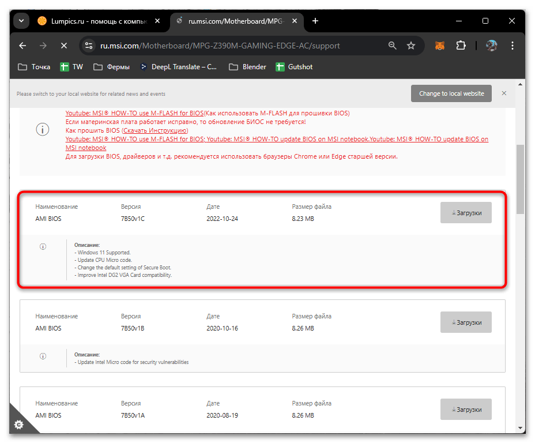The image size is (535, 443).
Task: Stop loading the page
Action: (64, 46)
